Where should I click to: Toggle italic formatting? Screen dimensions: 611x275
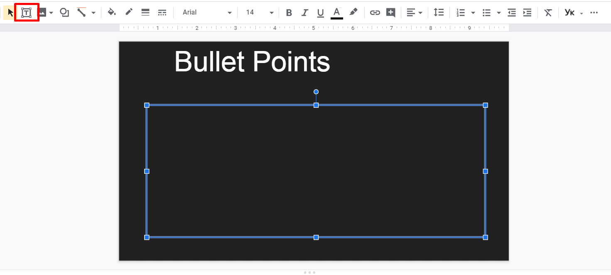click(x=304, y=12)
